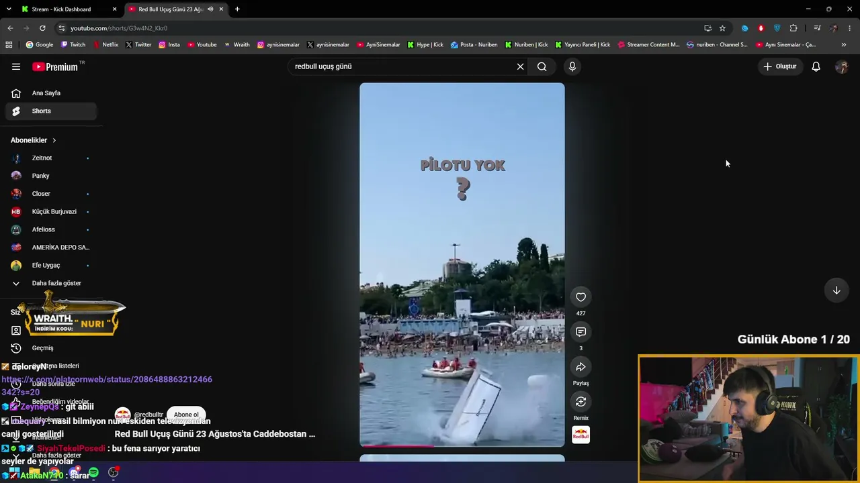860x483 pixels.
Task: Open the Google bookmark
Action: [39, 45]
